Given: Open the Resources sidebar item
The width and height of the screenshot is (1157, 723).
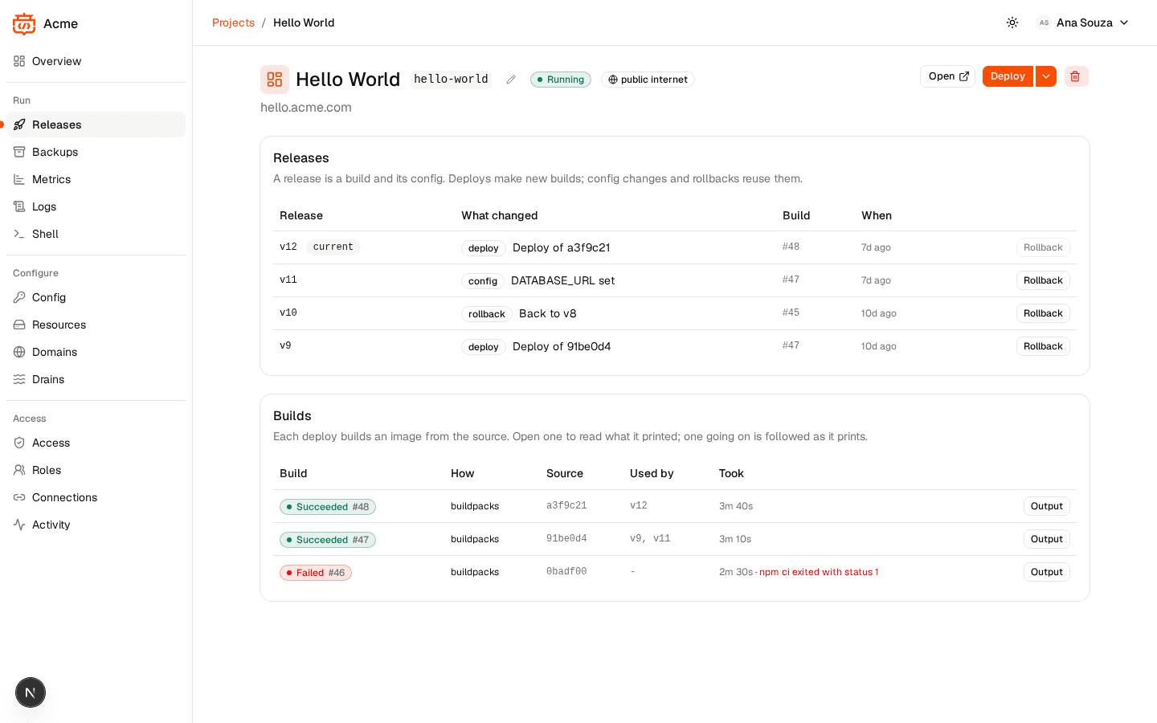Looking at the screenshot, I should pyautogui.click(x=96, y=325).
